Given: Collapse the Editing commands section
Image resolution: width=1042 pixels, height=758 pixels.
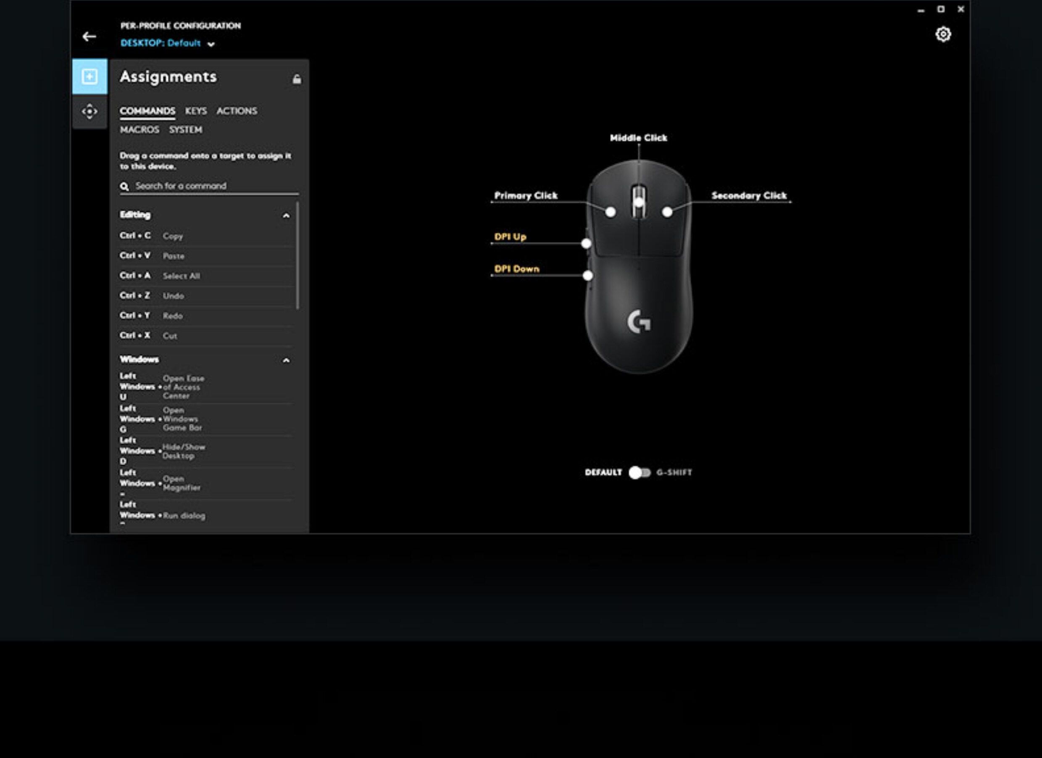Looking at the screenshot, I should tap(286, 216).
